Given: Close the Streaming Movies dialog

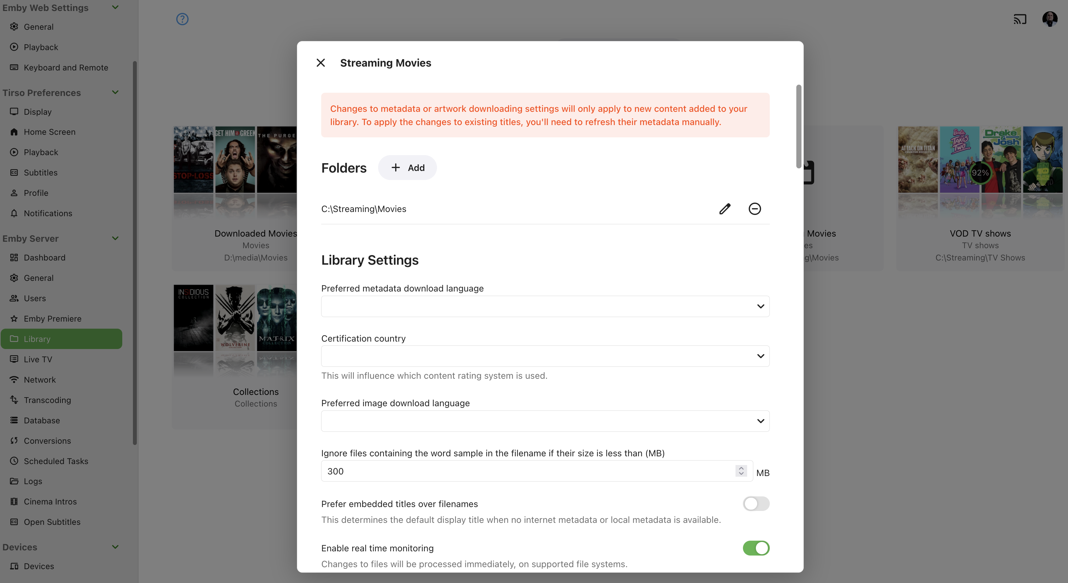Looking at the screenshot, I should point(321,63).
